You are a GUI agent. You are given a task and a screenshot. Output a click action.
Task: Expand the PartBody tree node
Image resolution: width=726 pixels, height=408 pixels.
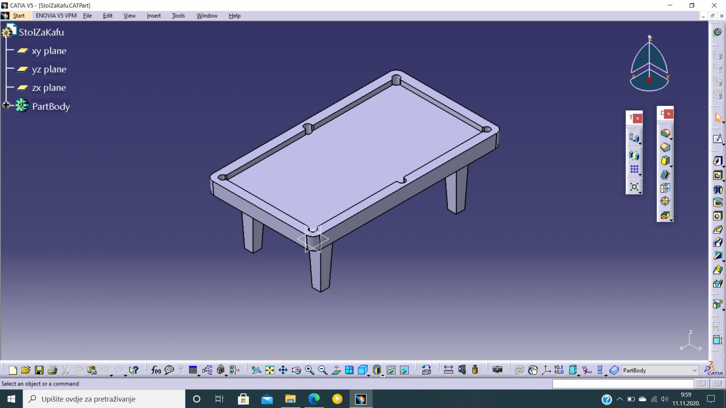point(6,105)
